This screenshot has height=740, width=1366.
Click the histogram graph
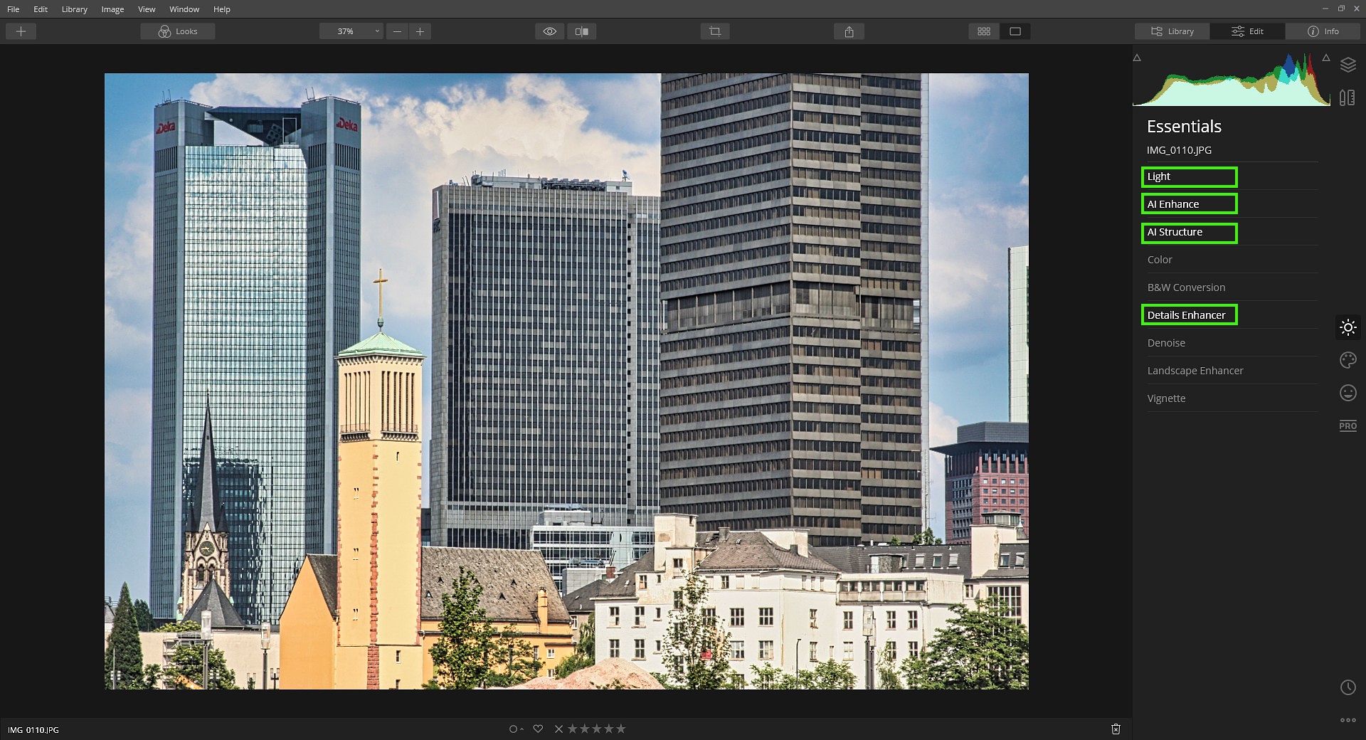click(1232, 80)
